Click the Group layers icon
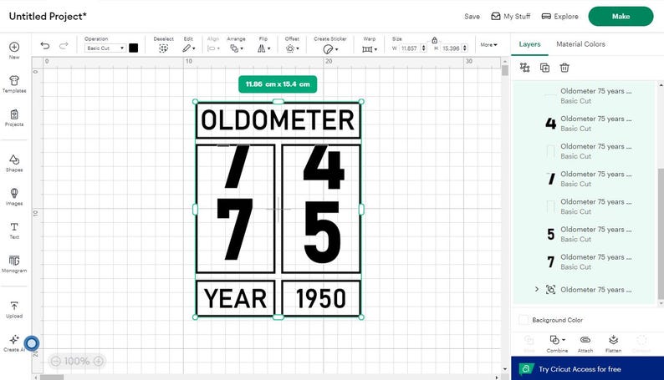 [x=524, y=67]
